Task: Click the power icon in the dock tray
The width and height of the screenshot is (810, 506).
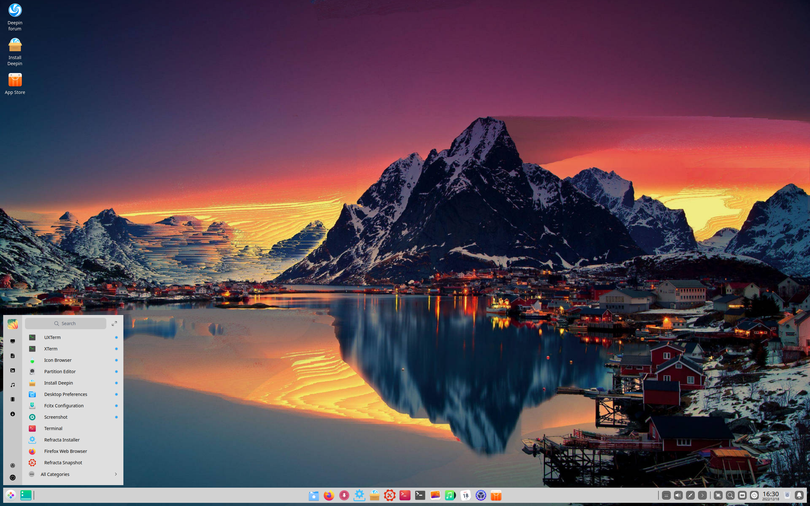Action: [x=754, y=495]
